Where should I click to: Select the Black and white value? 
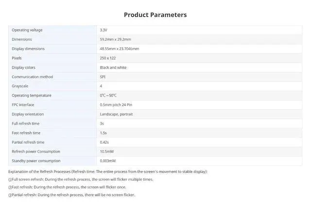click(113, 68)
